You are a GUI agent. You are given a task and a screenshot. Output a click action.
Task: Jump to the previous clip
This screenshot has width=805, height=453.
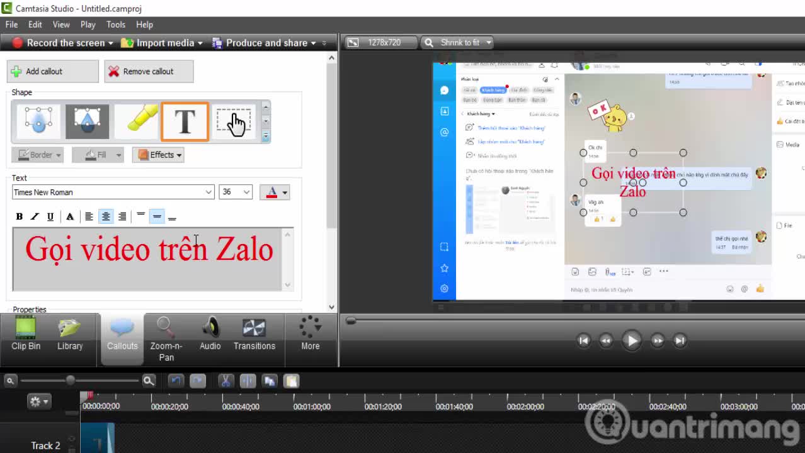pyautogui.click(x=584, y=340)
